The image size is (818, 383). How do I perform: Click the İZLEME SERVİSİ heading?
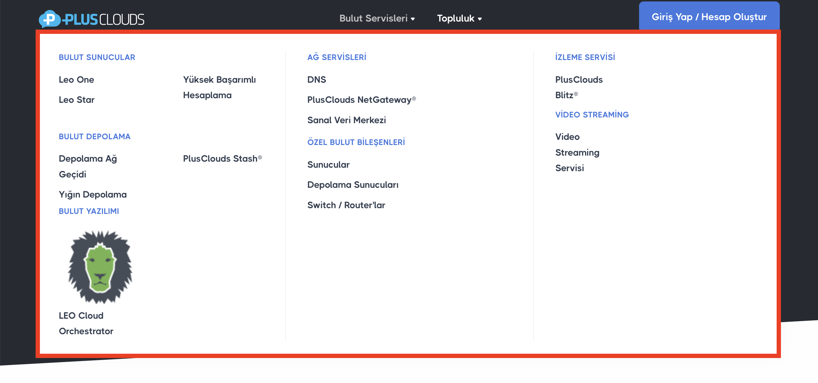click(x=585, y=57)
